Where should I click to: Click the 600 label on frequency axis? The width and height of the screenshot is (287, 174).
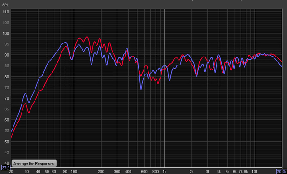144,172
